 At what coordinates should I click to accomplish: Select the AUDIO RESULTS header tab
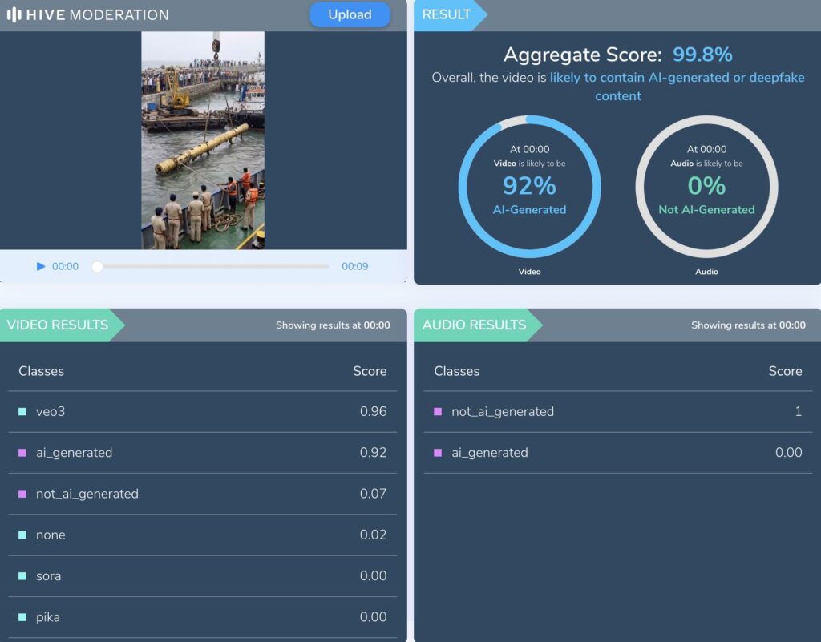point(474,325)
